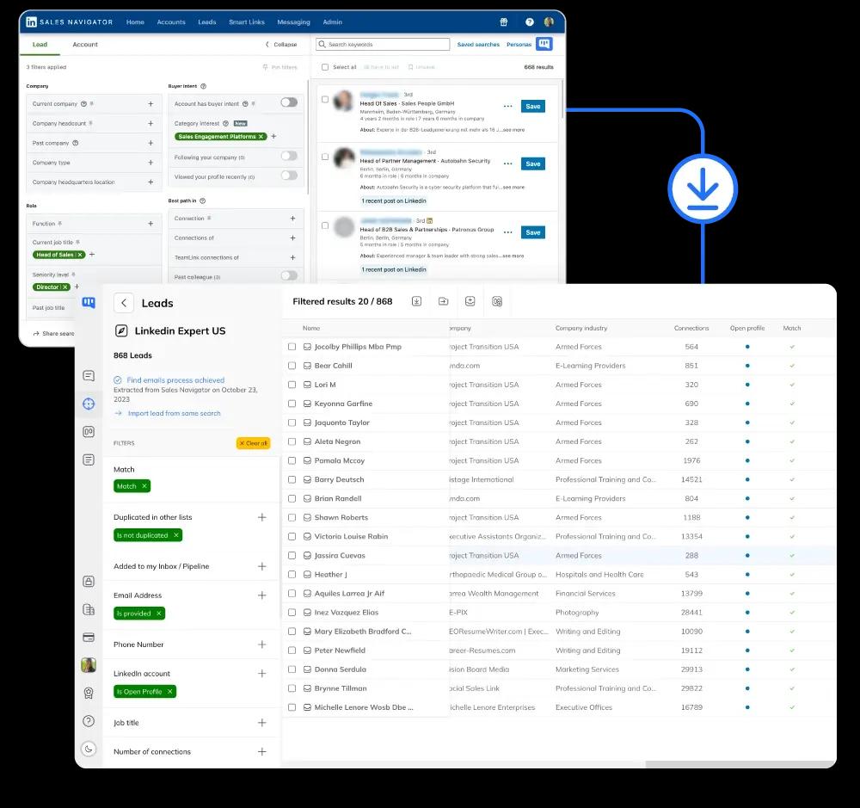The image size is (860, 808).
Task: Toggle Following your company switch
Action: click(289, 157)
